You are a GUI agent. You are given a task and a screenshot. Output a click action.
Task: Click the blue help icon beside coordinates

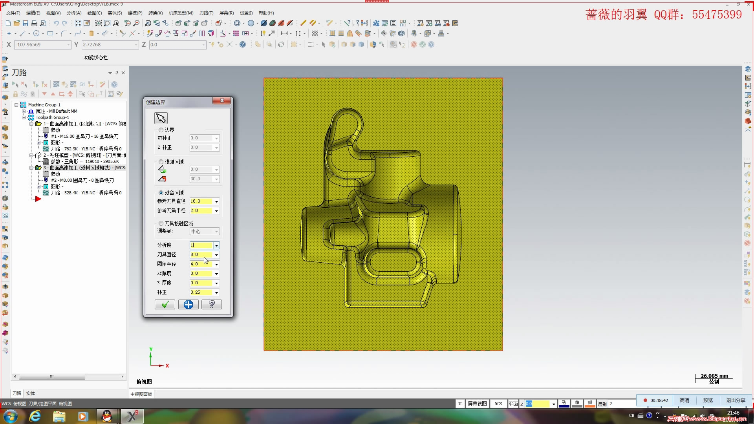tap(243, 44)
